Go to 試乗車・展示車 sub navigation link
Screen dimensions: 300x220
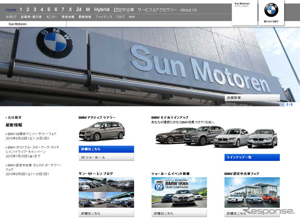pos(31,17)
